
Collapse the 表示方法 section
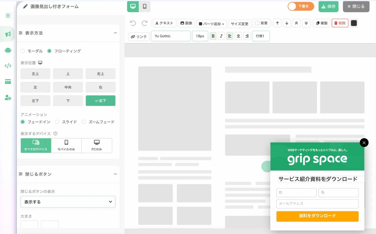coord(115,33)
